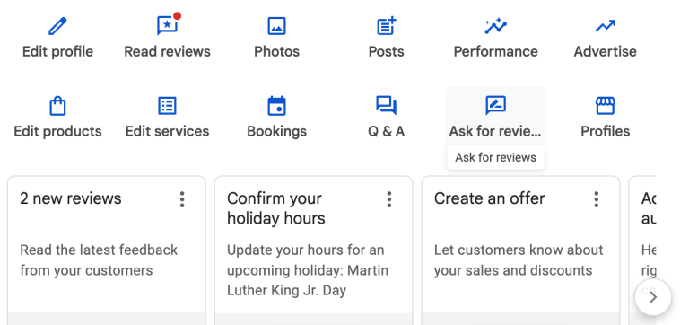Click the Advertise label

pos(605,51)
